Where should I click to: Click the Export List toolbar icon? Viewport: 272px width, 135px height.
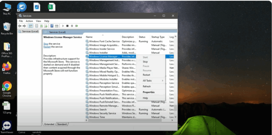pyautogui.click(x=46, y=26)
